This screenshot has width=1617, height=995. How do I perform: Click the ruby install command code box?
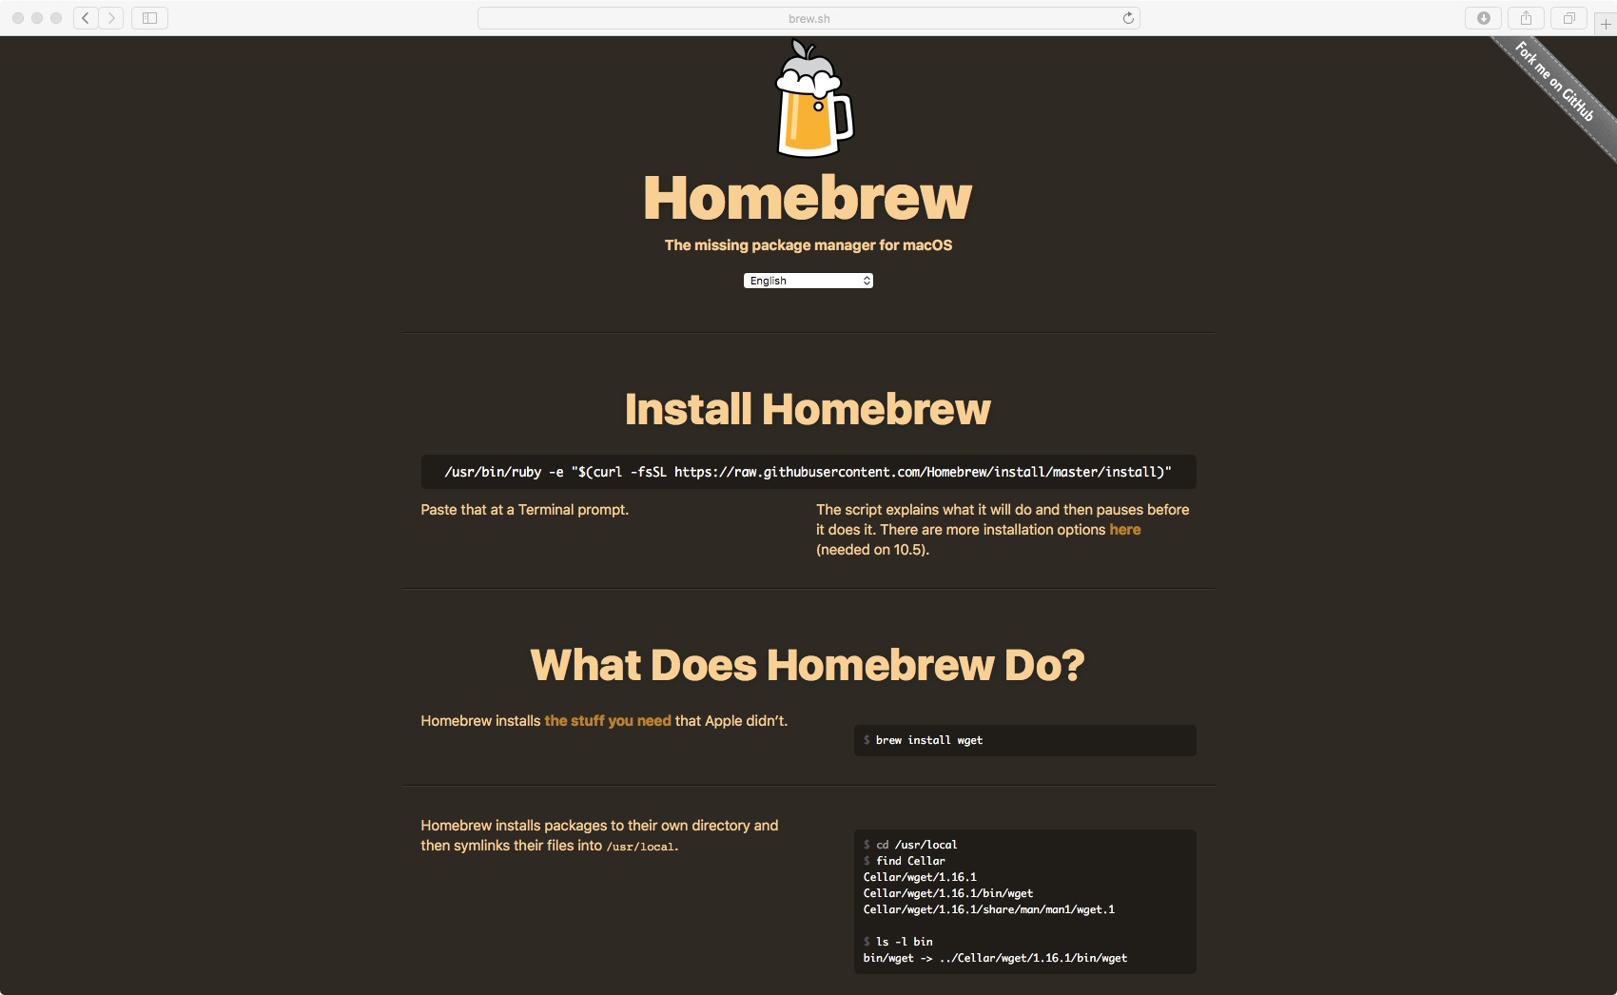click(808, 472)
